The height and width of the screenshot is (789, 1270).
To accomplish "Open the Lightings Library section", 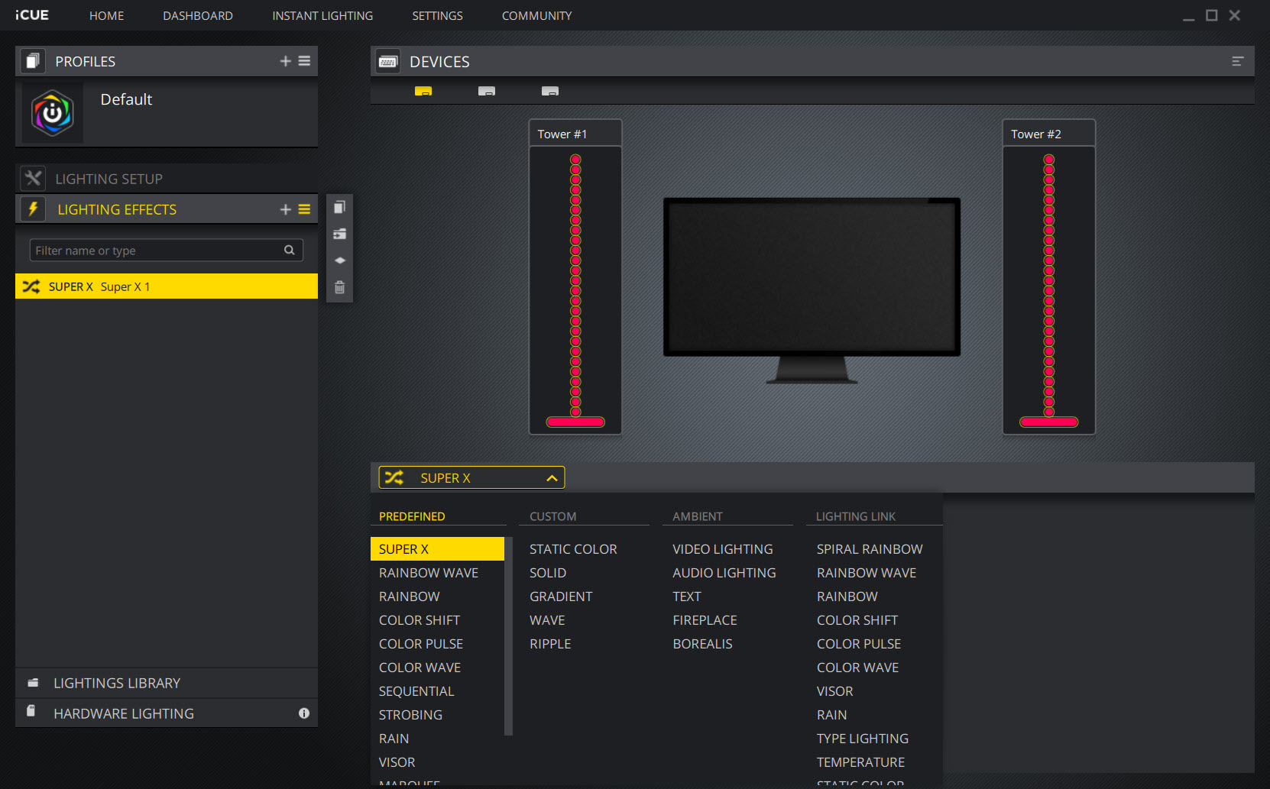I will tap(167, 683).
